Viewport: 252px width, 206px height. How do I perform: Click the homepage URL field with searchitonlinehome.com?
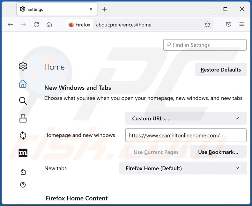[186, 135]
